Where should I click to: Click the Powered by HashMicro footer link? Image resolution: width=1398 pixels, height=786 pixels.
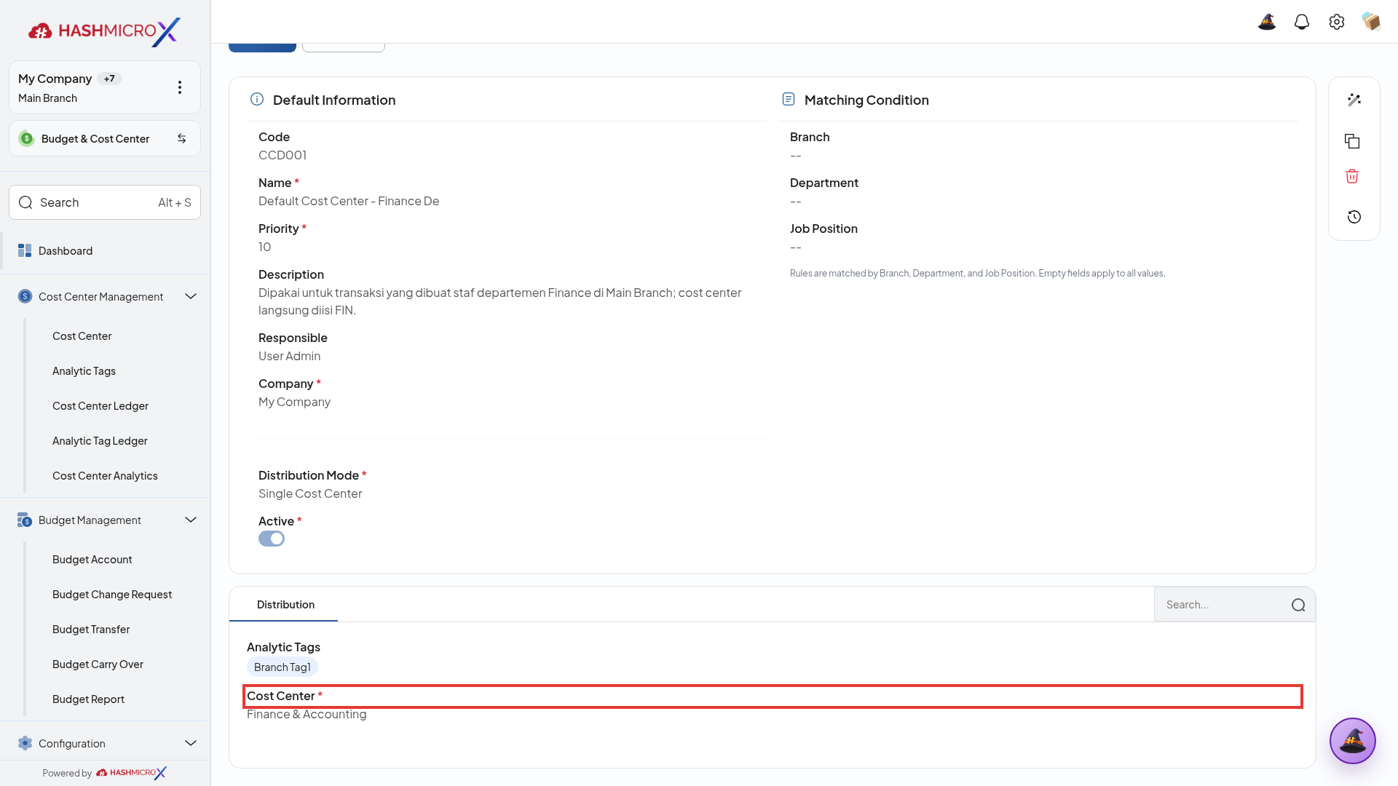105,773
